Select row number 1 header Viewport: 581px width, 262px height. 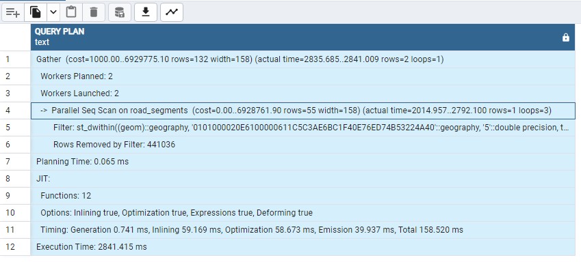point(15,59)
